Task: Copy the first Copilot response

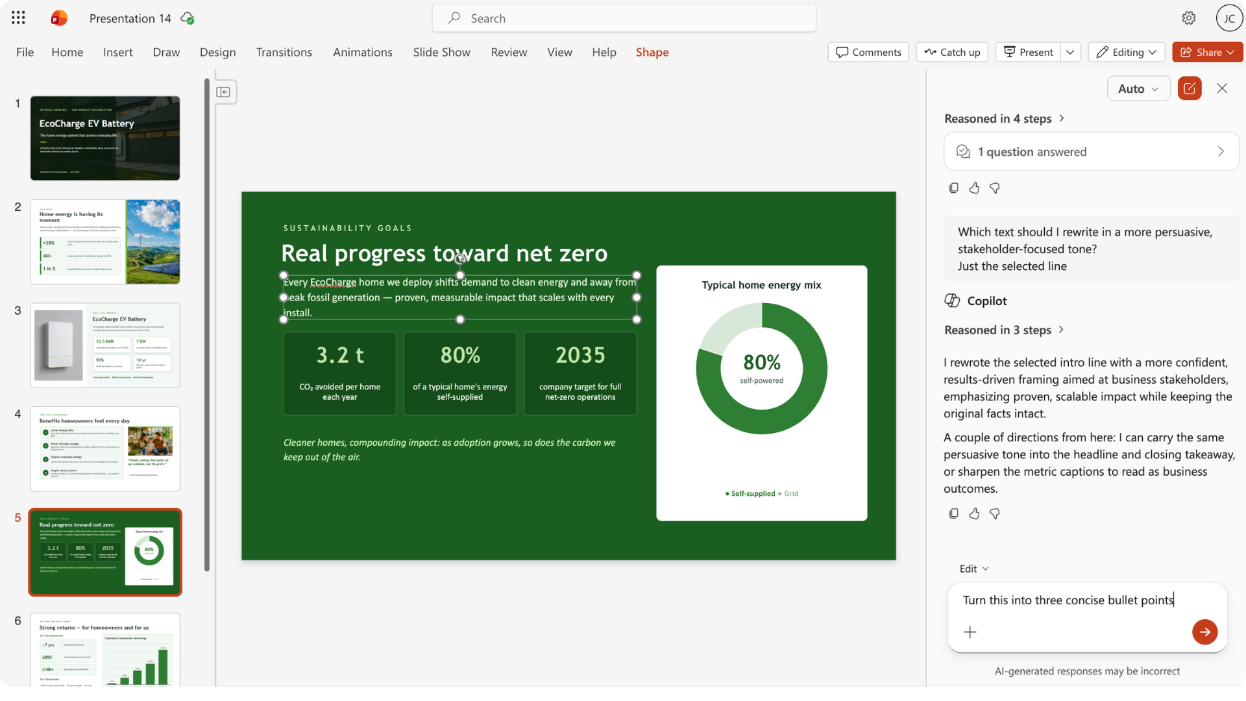Action: click(953, 188)
